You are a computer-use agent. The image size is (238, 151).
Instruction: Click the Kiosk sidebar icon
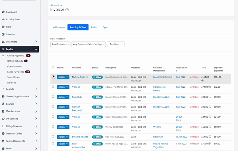tap(3, 27)
